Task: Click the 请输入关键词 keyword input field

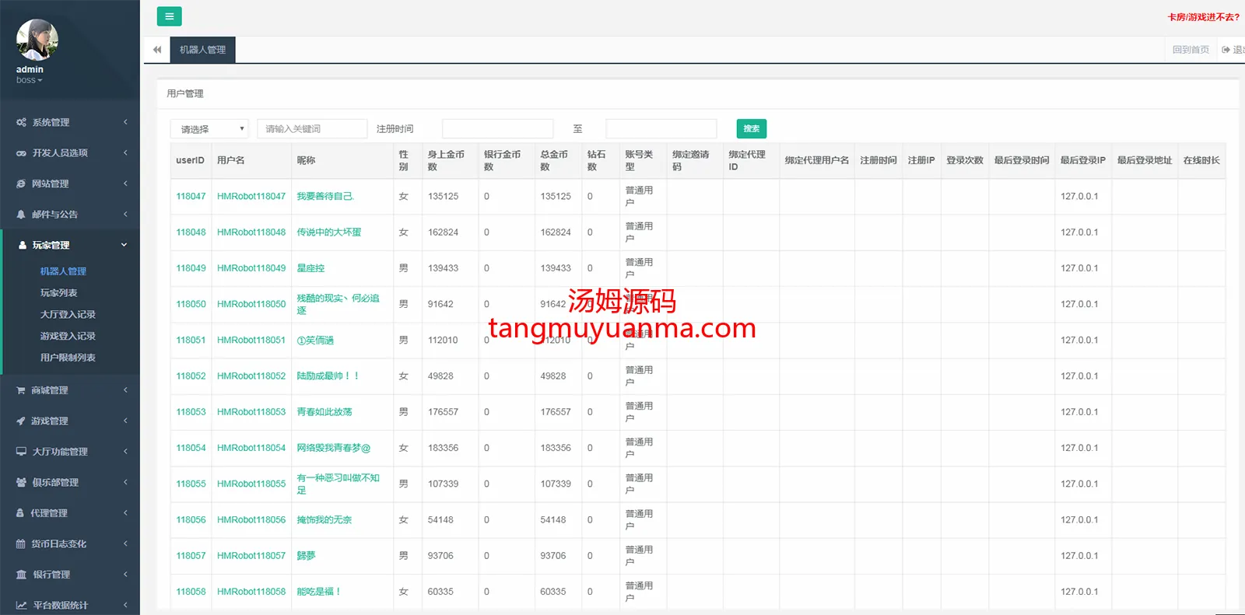Action: point(312,129)
